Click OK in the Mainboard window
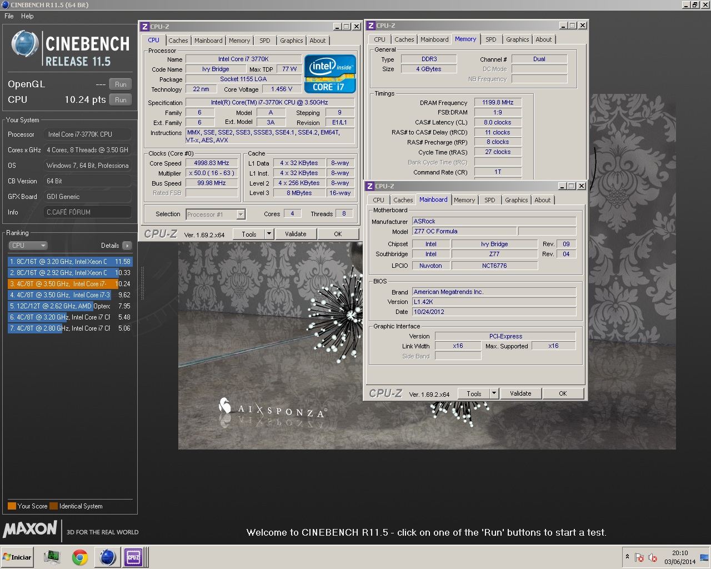 click(563, 393)
